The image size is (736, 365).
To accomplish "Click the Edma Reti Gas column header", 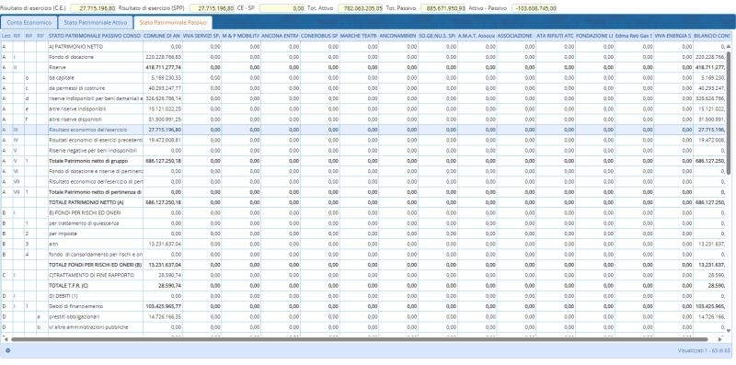I will tap(634, 36).
